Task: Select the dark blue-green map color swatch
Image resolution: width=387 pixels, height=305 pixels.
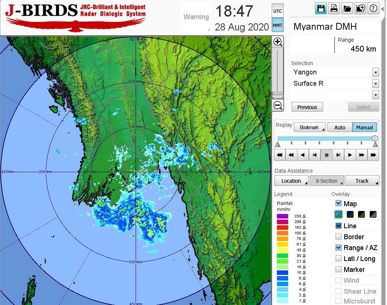Action: click(350, 214)
